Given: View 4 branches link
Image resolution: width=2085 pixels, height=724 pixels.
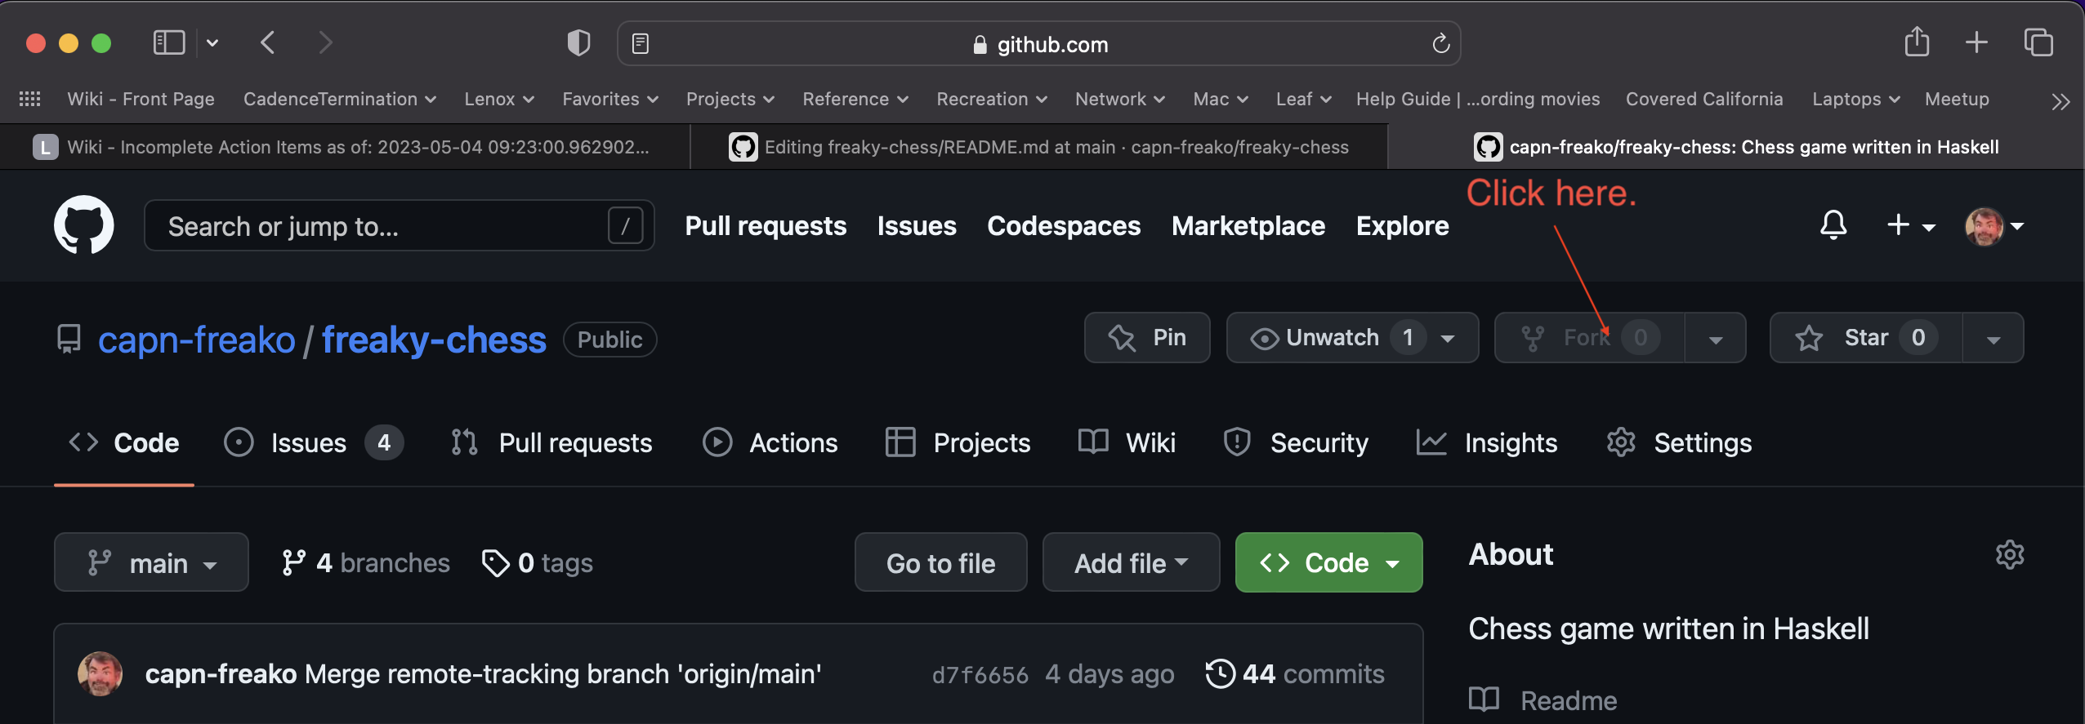Looking at the screenshot, I should point(365,562).
